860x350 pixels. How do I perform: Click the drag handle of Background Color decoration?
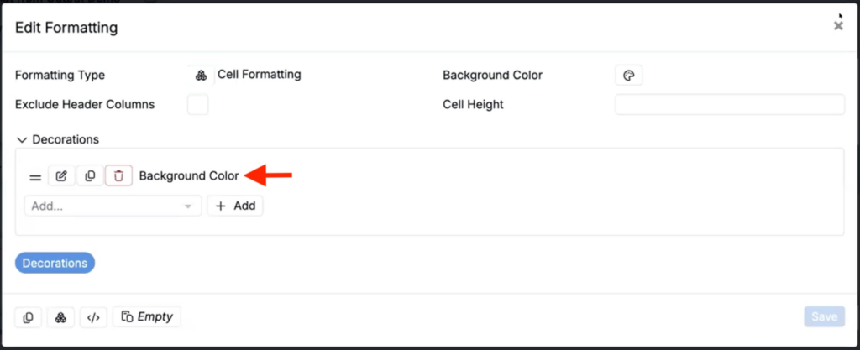click(35, 177)
